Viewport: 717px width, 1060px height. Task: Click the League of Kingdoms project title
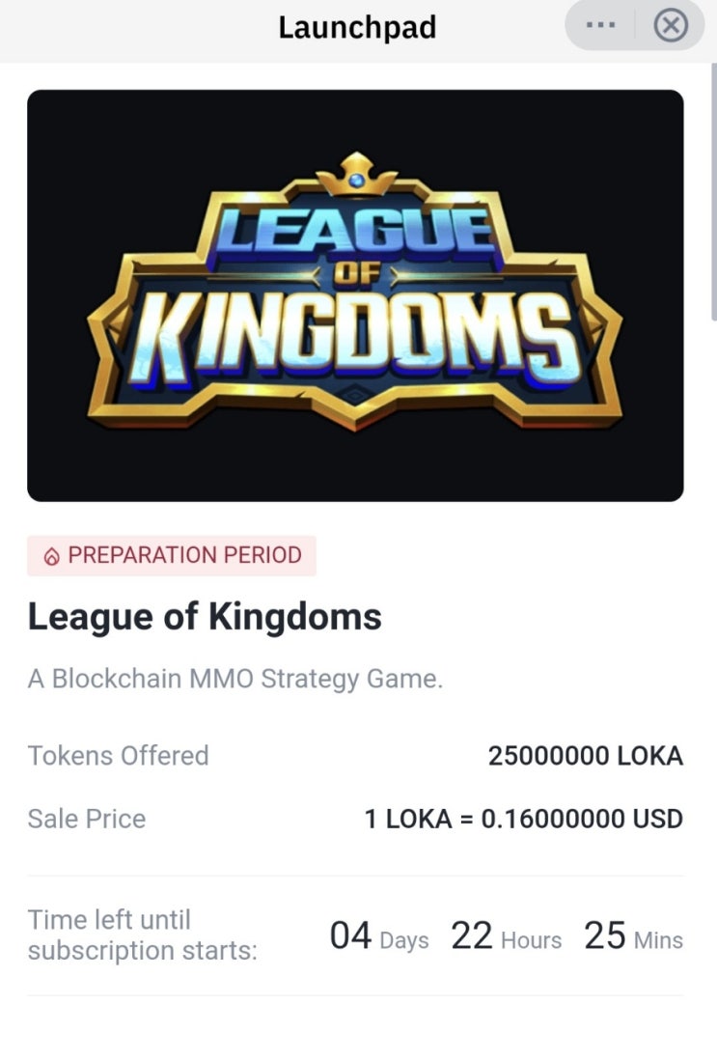[205, 617]
